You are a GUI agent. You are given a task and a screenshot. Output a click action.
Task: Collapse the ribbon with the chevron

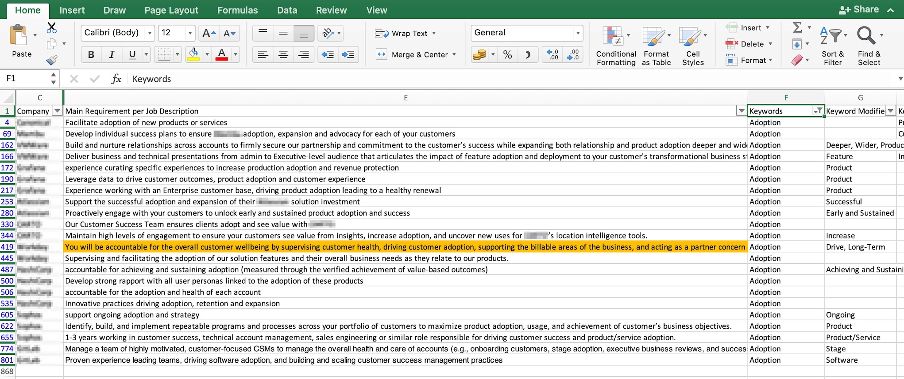[891, 10]
